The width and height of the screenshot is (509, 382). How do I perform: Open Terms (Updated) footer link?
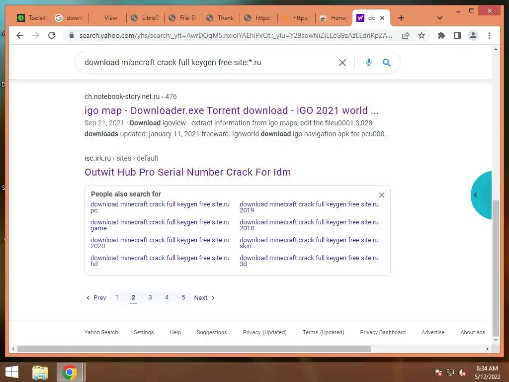pyautogui.click(x=323, y=332)
